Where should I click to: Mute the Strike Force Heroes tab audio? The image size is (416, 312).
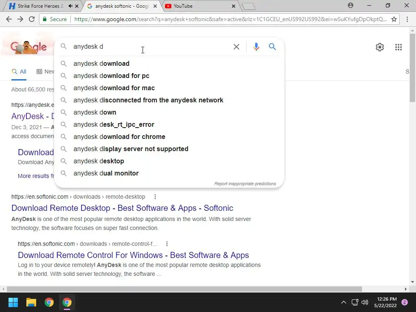point(70,6)
